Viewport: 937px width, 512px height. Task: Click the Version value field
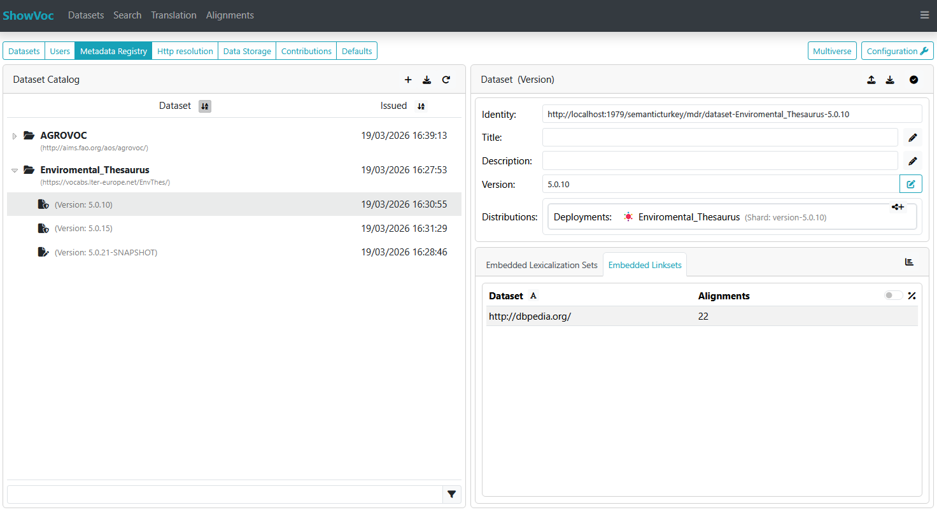[721, 184]
